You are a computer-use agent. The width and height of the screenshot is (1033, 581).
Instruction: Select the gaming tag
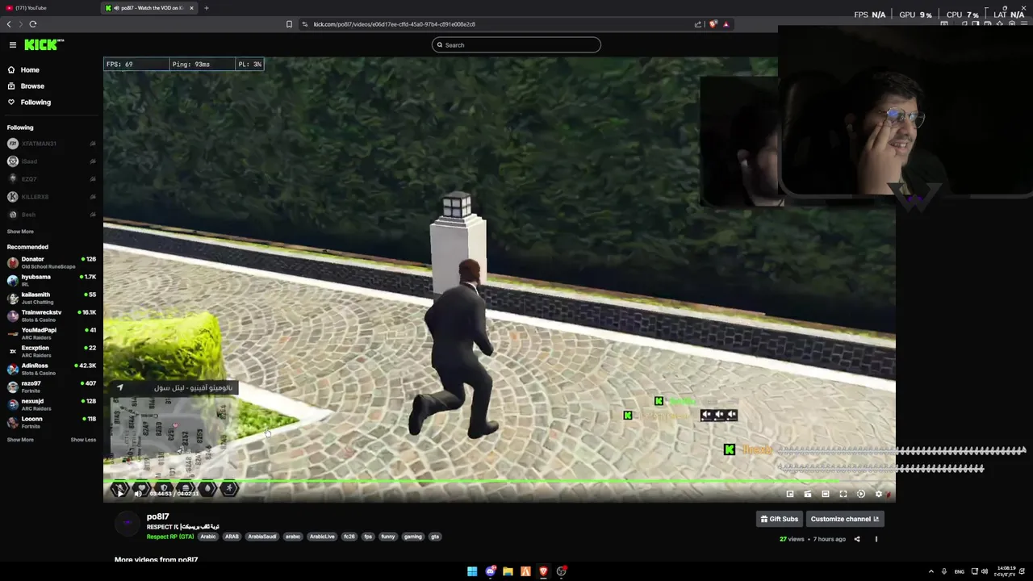tap(413, 537)
